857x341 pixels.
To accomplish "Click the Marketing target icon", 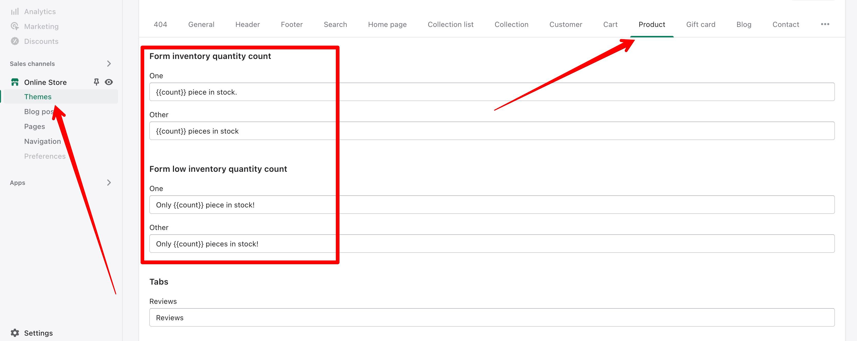I will click(15, 26).
